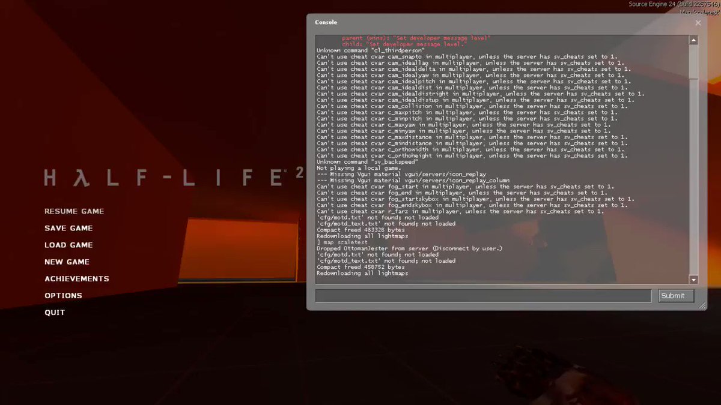The height and width of the screenshot is (405, 721).
Task: Select the cam_idealyaw cheat cvar line
Action: tap(472, 75)
